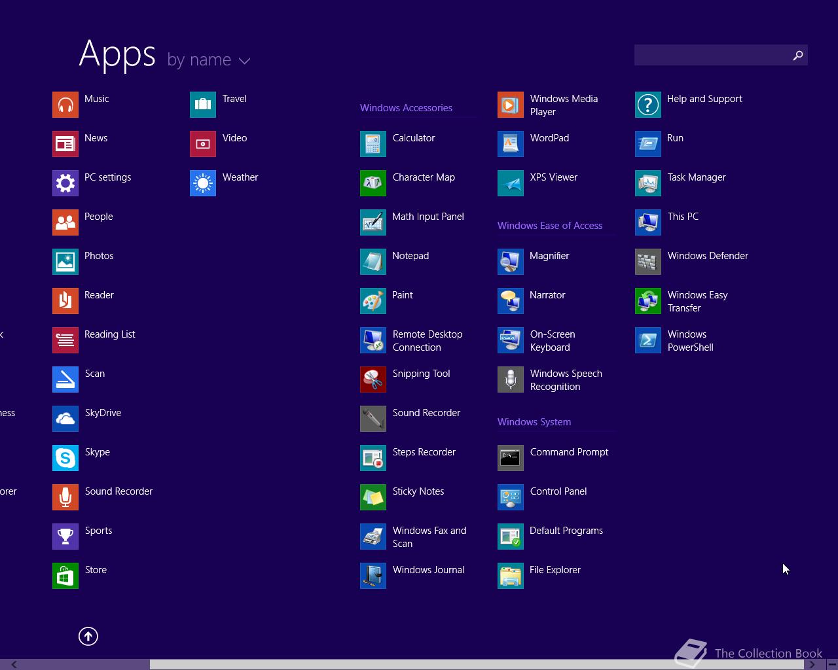Launch the Run dialog icon

click(648, 144)
